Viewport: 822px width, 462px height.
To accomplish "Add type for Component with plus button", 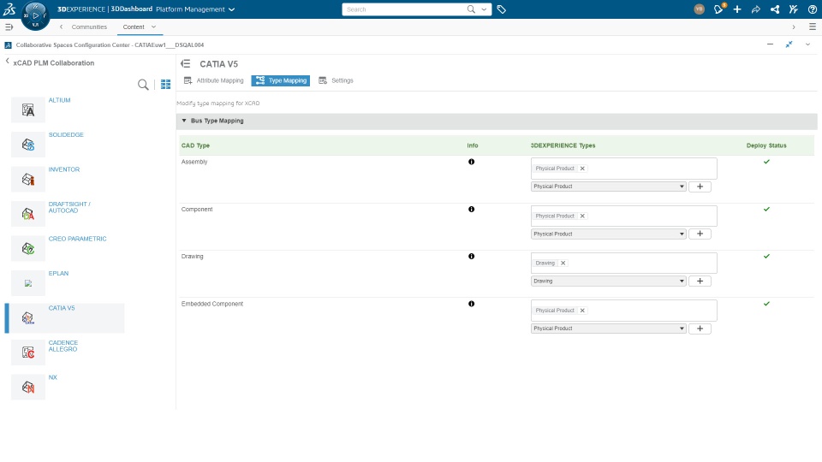I will (x=700, y=234).
